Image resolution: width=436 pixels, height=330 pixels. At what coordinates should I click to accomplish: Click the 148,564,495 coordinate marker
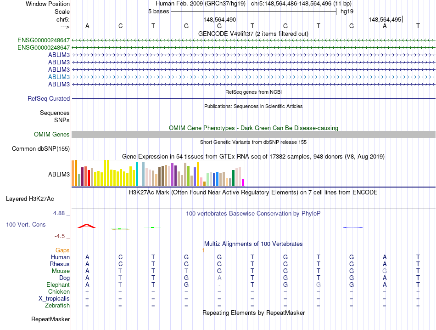pyautogui.click(x=385, y=19)
